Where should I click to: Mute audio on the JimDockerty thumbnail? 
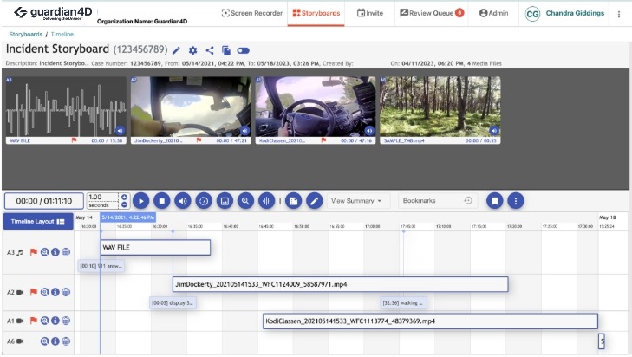point(244,131)
